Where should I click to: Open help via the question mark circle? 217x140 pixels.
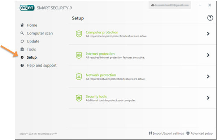click(x=210, y=18)
